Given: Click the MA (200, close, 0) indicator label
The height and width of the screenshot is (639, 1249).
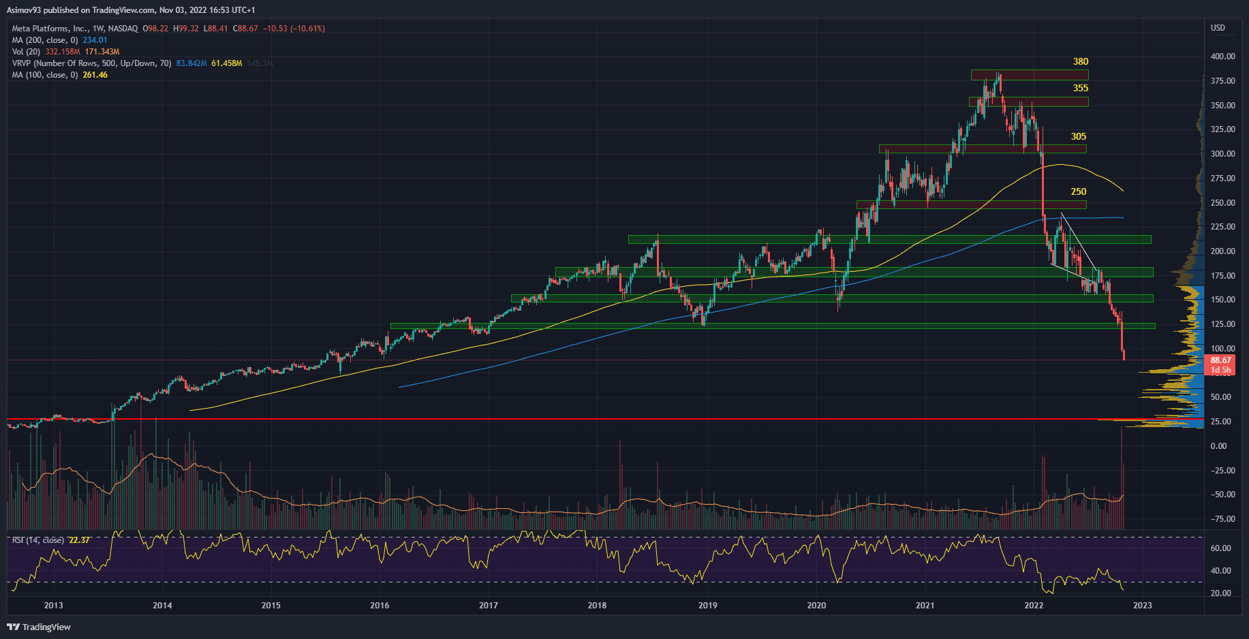Looking at the screenshot, I should [x=45, y=40].
